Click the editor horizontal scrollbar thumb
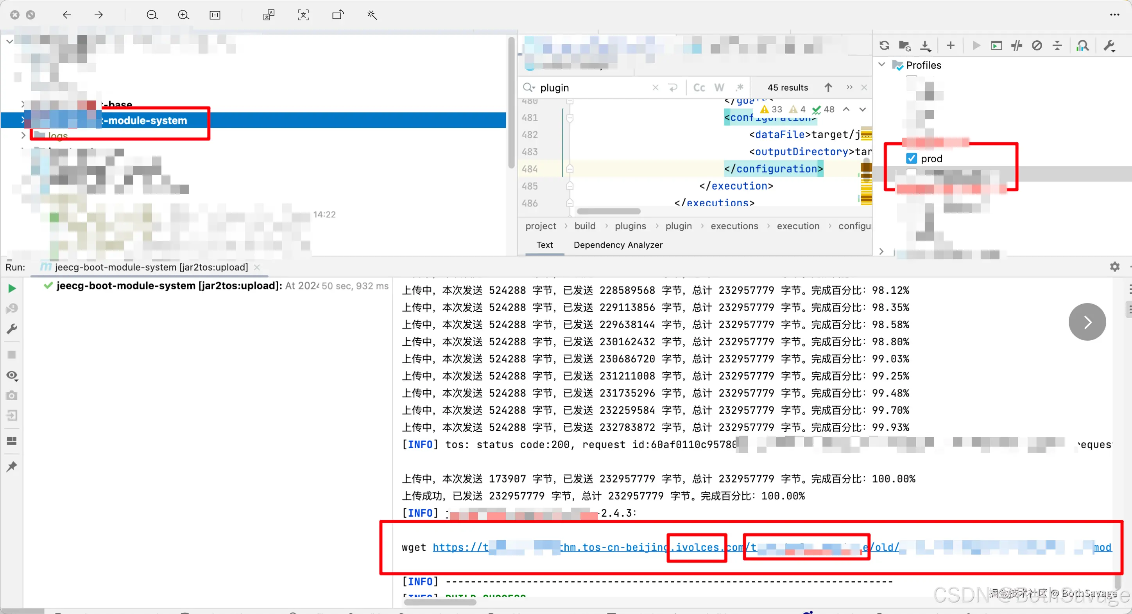The image size is (1132, 614). pos(608,212)
